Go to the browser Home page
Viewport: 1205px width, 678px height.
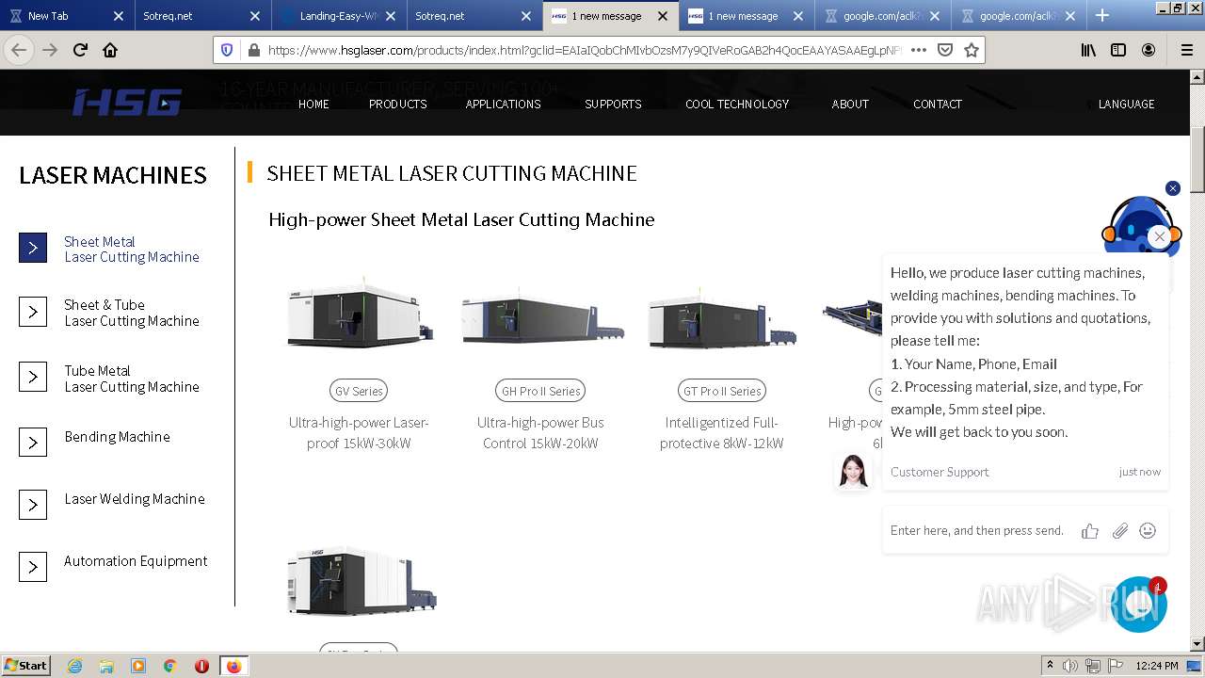110,50
